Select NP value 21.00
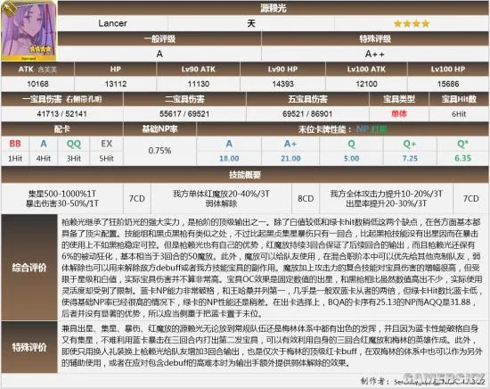 (x=290, y=159)
